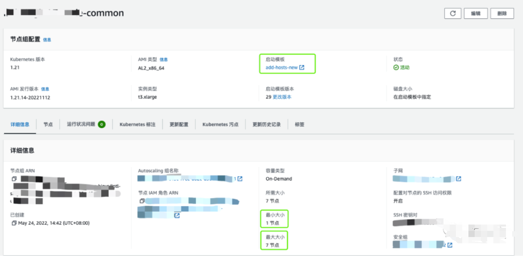Click the refresh icon button
The image size is (523, 257).
(453, 13)
